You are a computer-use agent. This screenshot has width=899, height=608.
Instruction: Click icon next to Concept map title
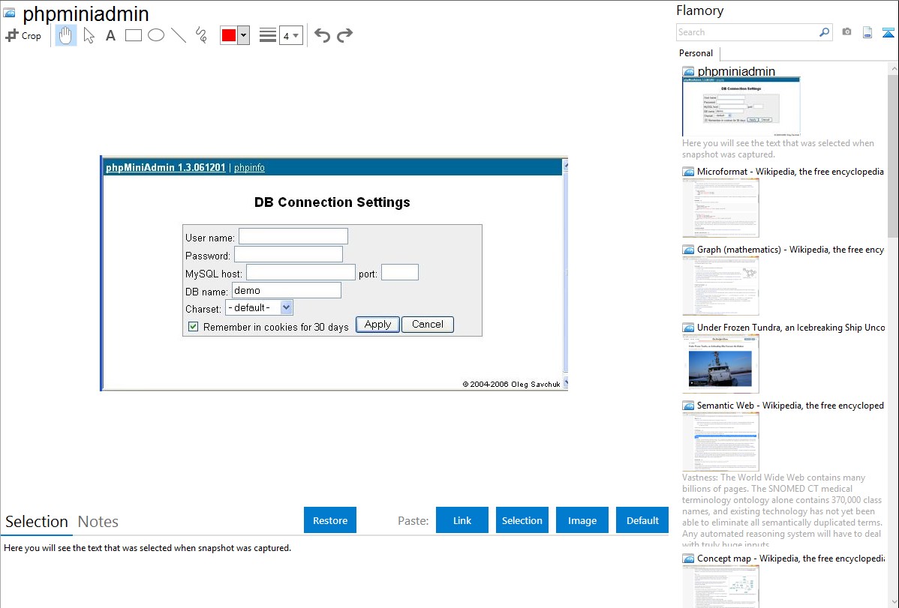[x=688, y=559]
